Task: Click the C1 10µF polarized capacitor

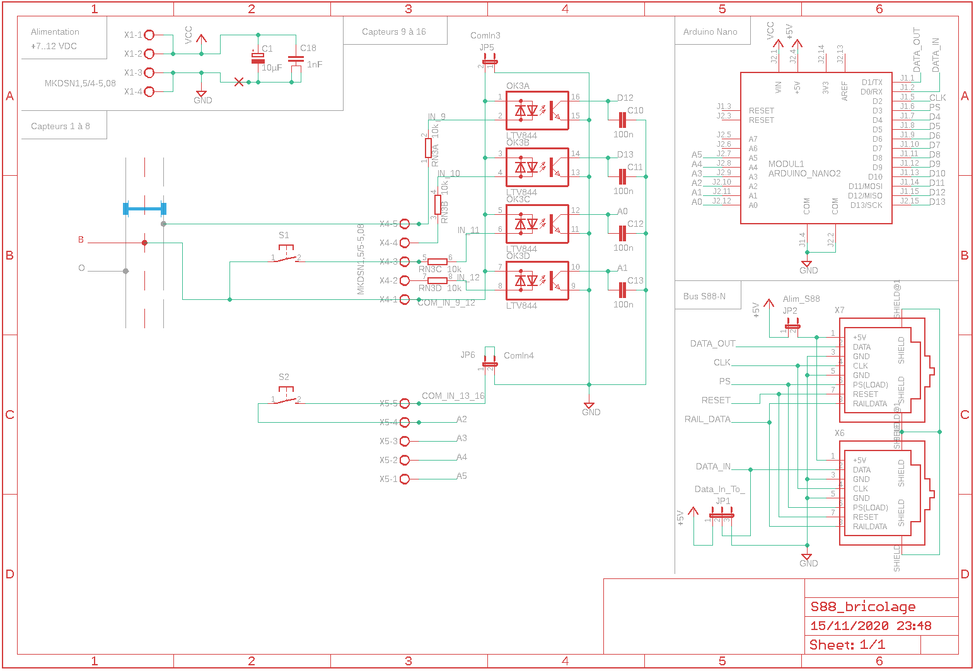Action: 257,58
